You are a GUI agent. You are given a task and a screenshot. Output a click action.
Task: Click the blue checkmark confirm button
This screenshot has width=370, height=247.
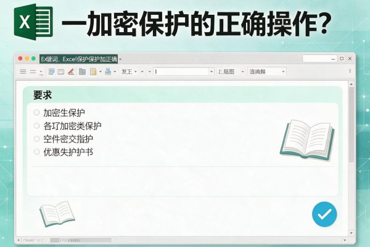pos(324,214)
